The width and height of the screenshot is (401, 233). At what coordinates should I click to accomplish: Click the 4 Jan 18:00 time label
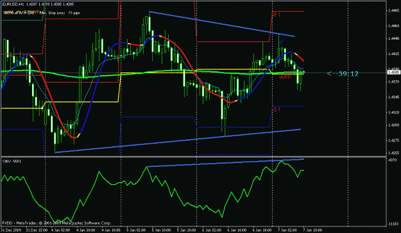(111, 230)
